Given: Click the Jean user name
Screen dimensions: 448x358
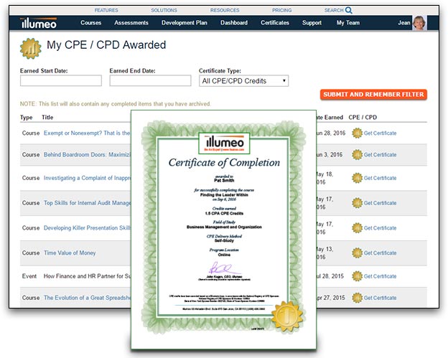Looking at the screenshot, I should [x=404, y=23].
